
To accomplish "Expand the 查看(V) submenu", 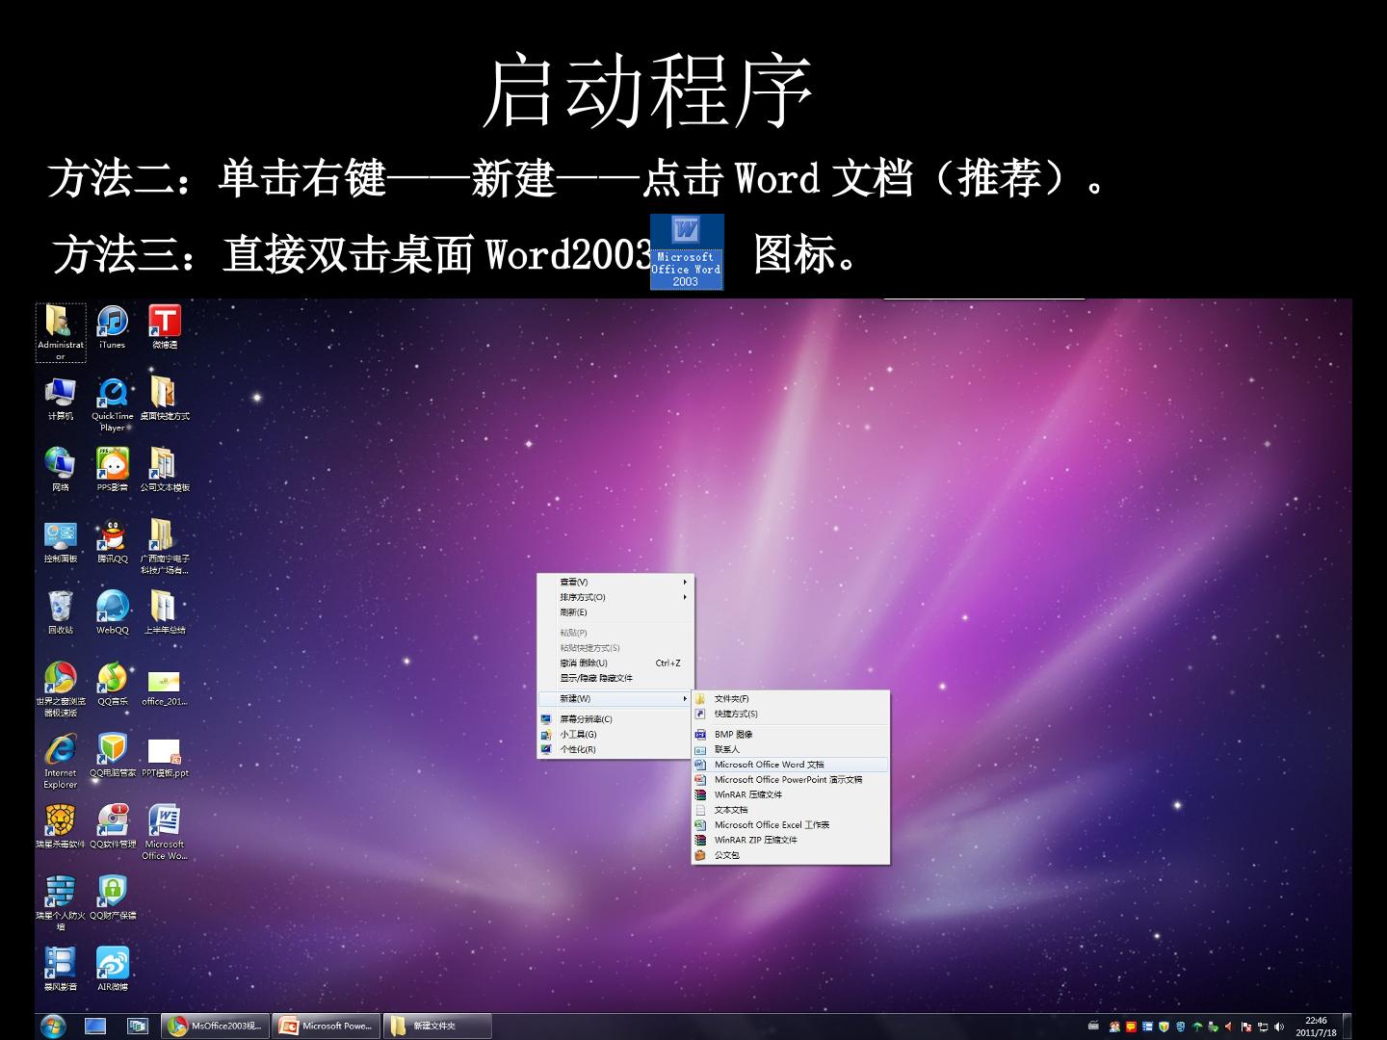I will (x=615, y=582).
